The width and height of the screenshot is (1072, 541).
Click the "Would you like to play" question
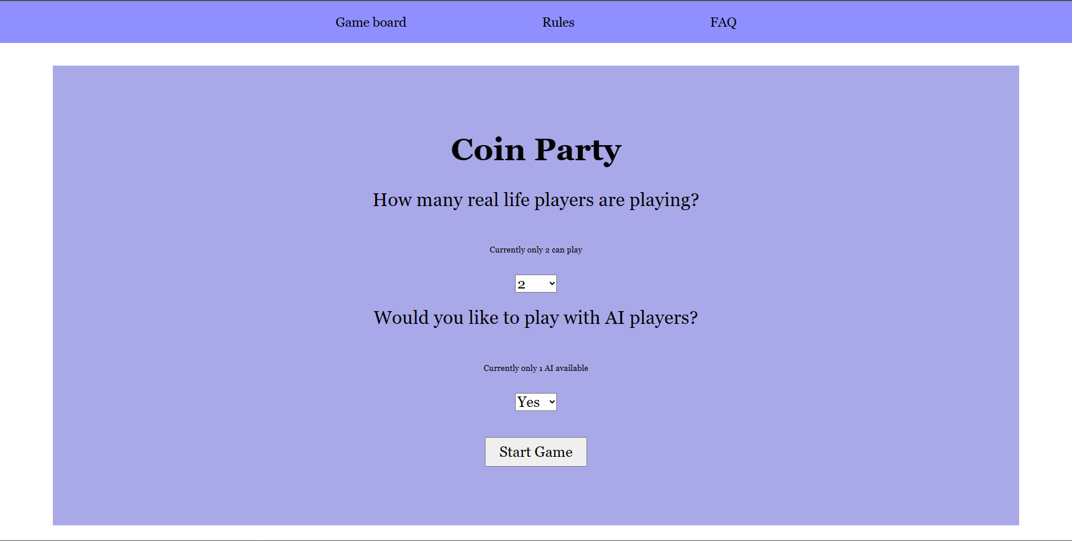click(535, 318)
